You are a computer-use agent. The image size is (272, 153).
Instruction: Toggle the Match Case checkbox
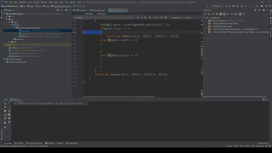[176, 17]
